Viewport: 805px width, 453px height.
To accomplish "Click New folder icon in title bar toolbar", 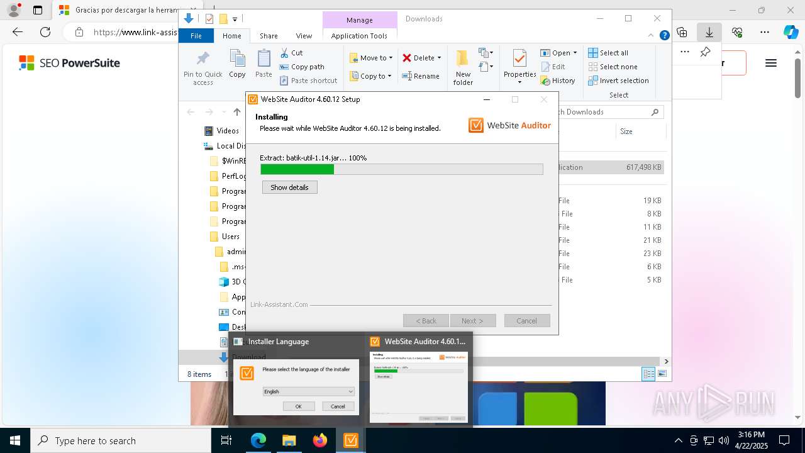I will click(x=223, y=19).
